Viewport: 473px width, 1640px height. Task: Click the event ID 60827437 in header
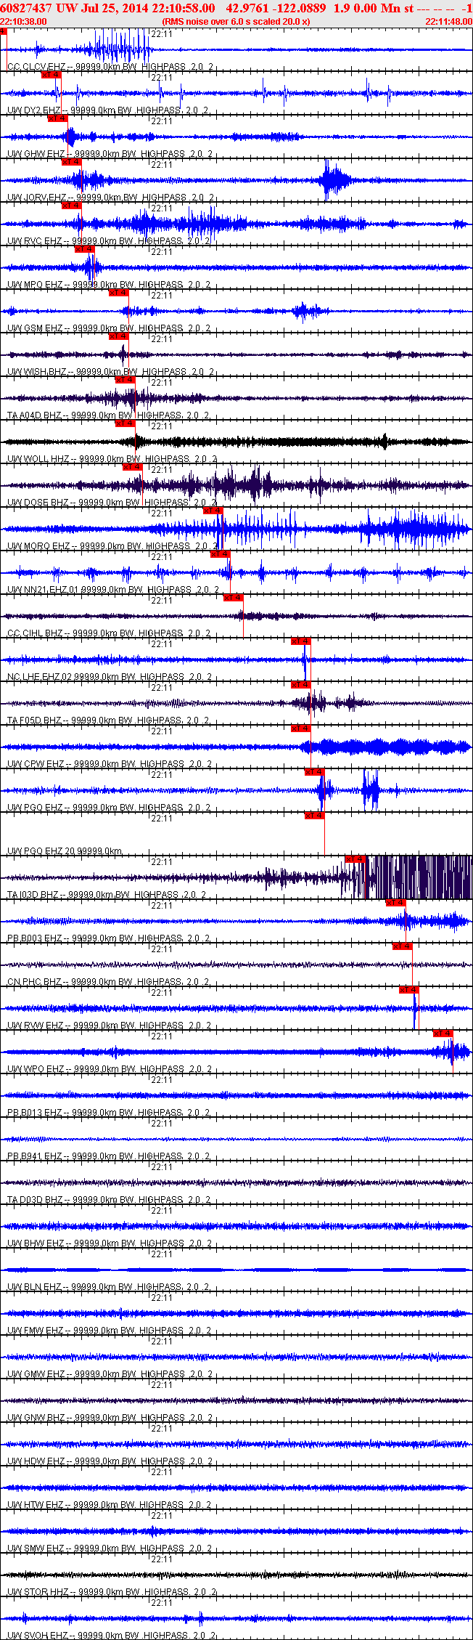click(26, 7)
